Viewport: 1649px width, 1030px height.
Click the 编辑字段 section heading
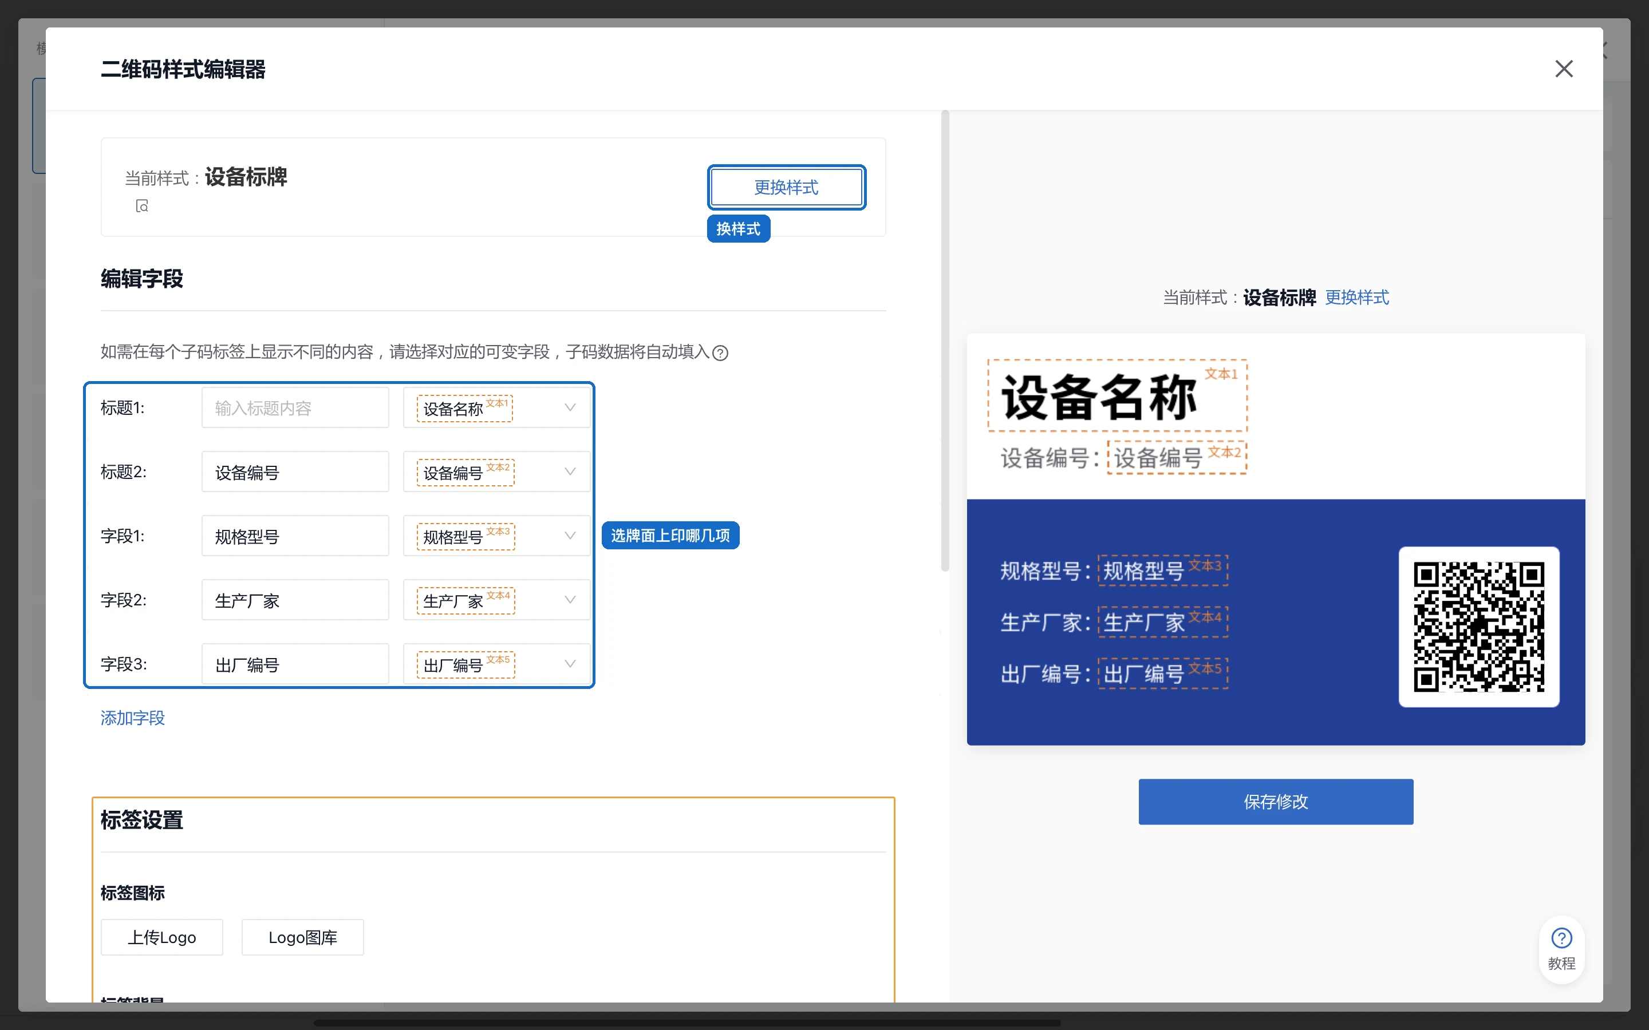click(142, 279)
